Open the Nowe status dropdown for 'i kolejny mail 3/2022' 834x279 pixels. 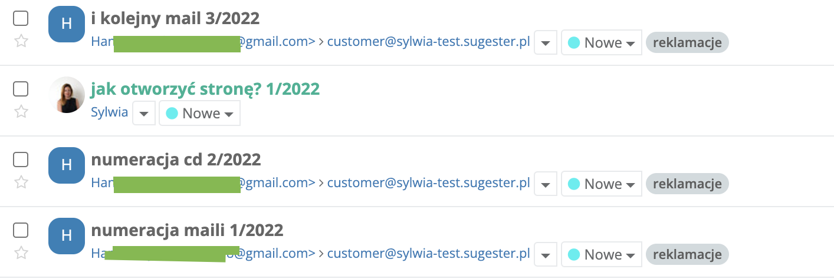point(601,43)
